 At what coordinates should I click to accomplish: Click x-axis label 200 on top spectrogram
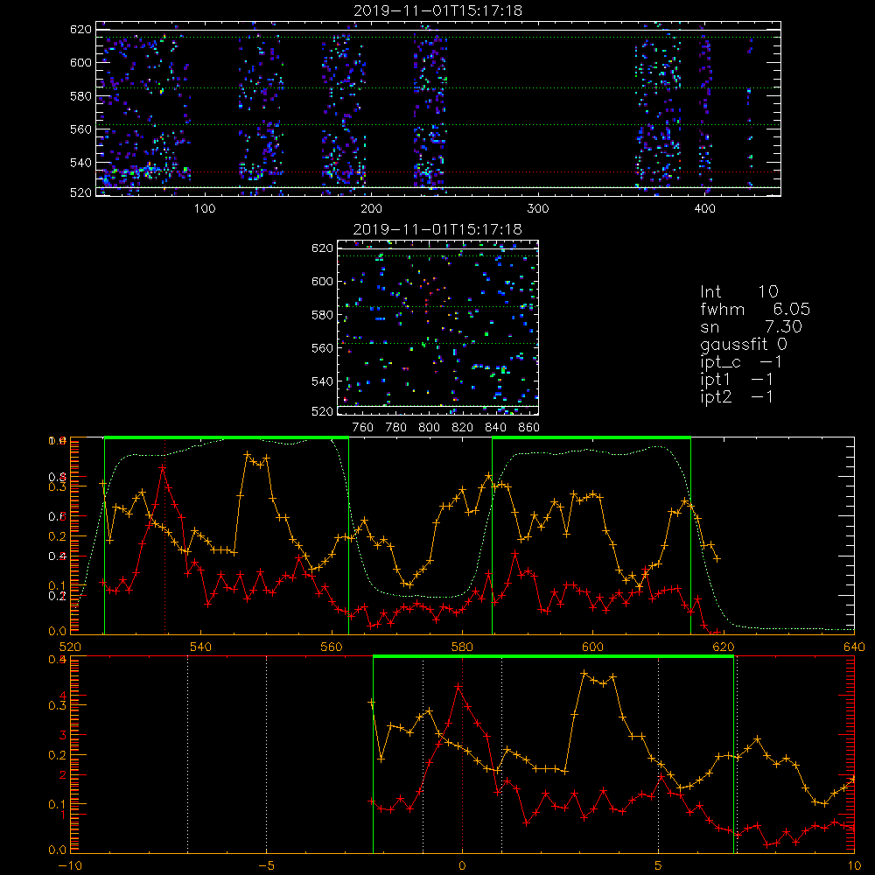pos(371,209)
